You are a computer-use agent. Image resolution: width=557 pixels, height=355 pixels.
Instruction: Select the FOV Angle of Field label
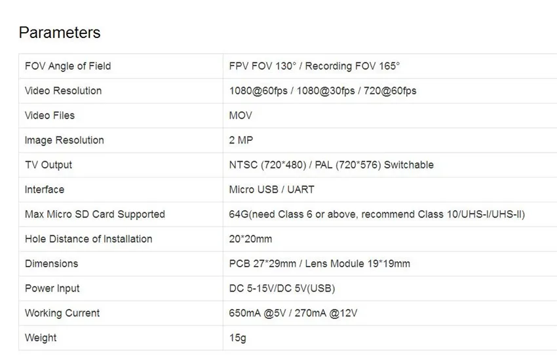(68, 66)
